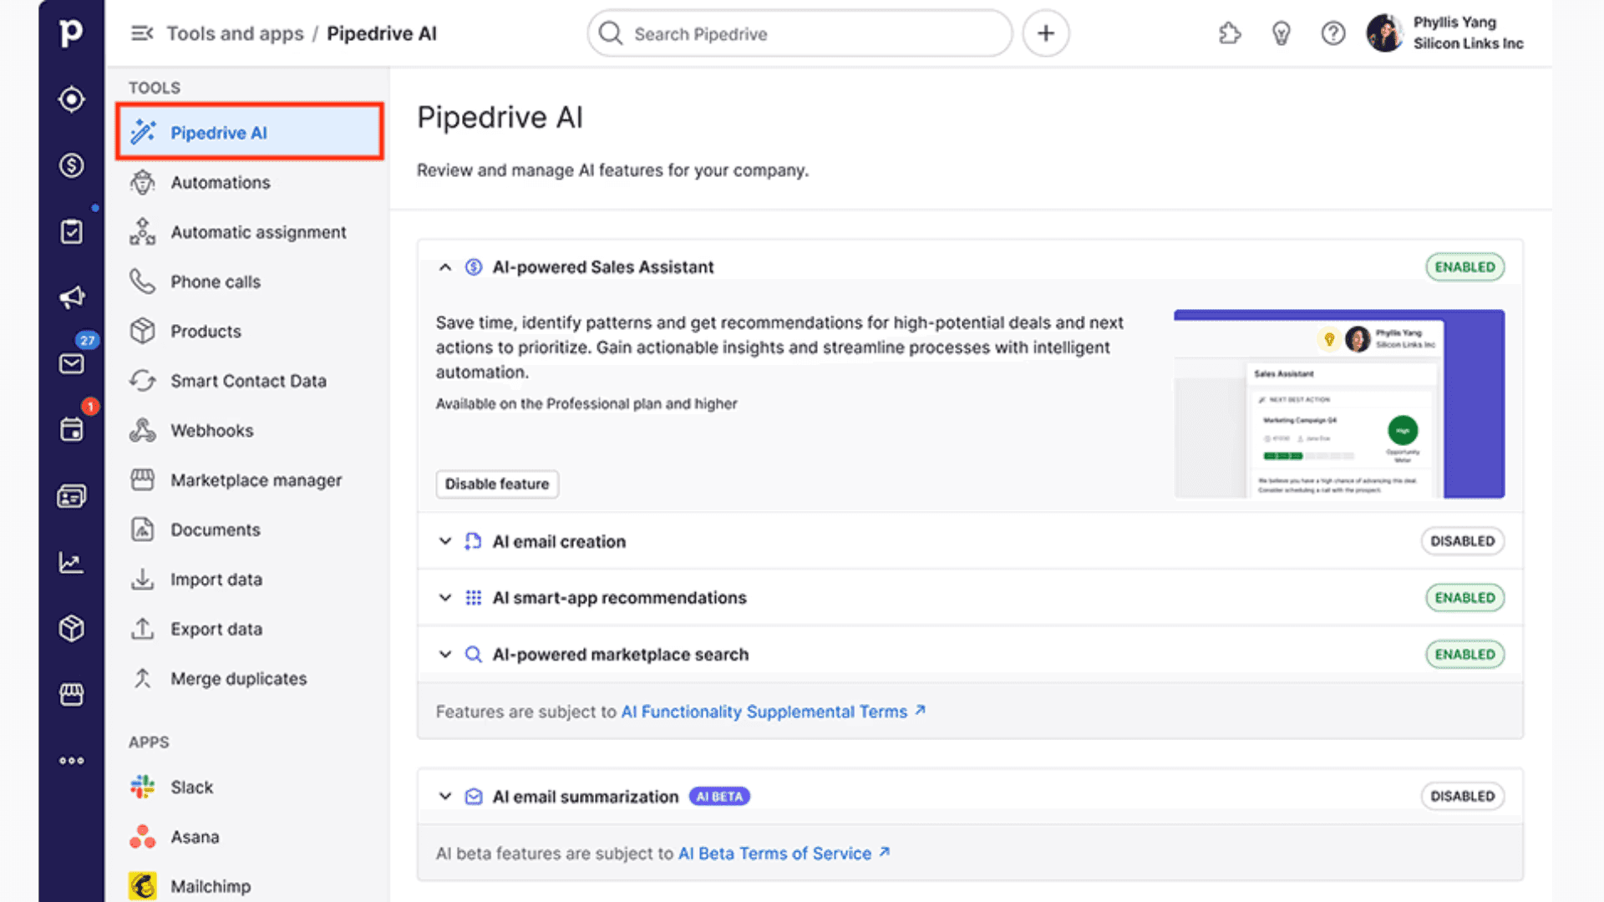The image size is (1604, 902).
Task: Collapse the navigation menu toggle icon
Action: tap(142, 33)
